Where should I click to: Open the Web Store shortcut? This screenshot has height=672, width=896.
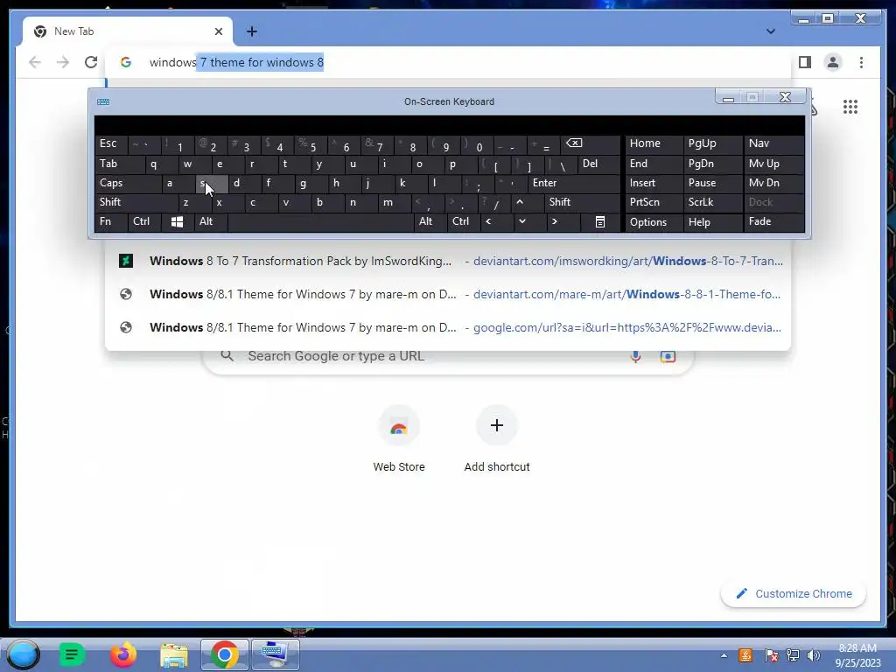point(399,439)
